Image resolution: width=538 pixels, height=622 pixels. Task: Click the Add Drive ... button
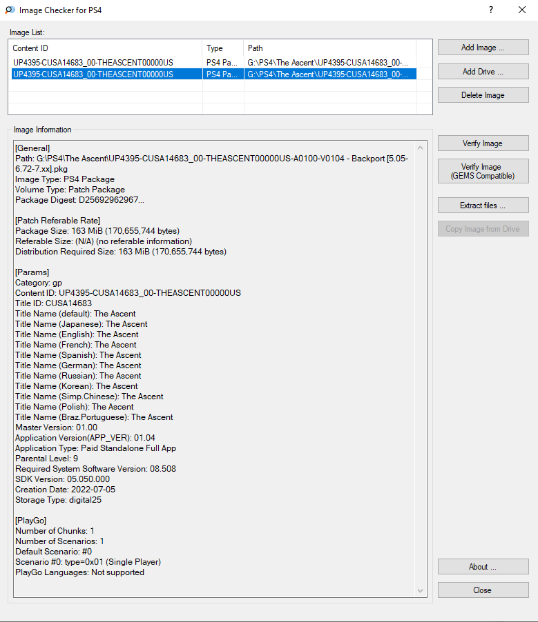[x=483, y=72]
